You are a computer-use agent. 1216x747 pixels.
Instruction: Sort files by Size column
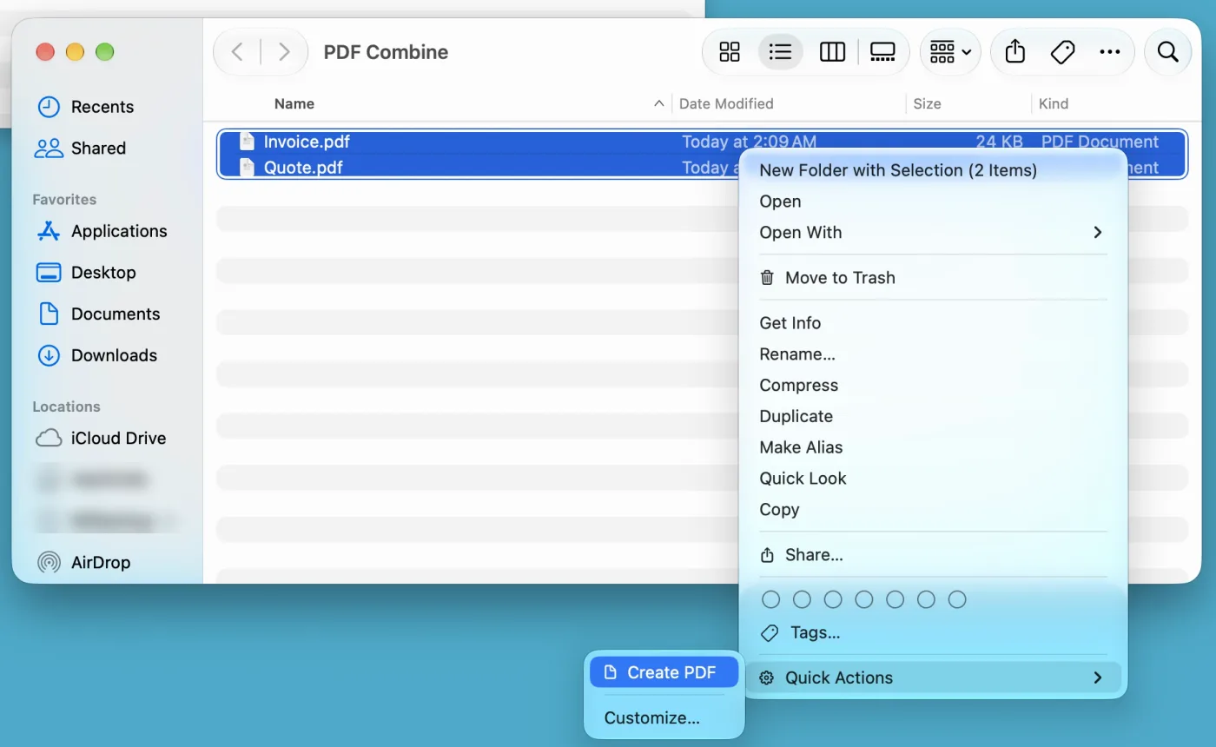click(x=927, y=103)
